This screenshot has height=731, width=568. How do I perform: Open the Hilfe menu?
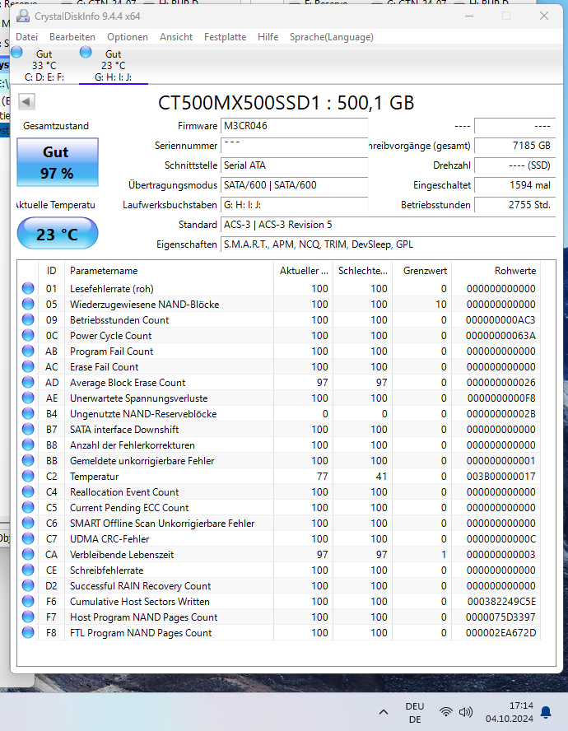(x=268, y=37)
